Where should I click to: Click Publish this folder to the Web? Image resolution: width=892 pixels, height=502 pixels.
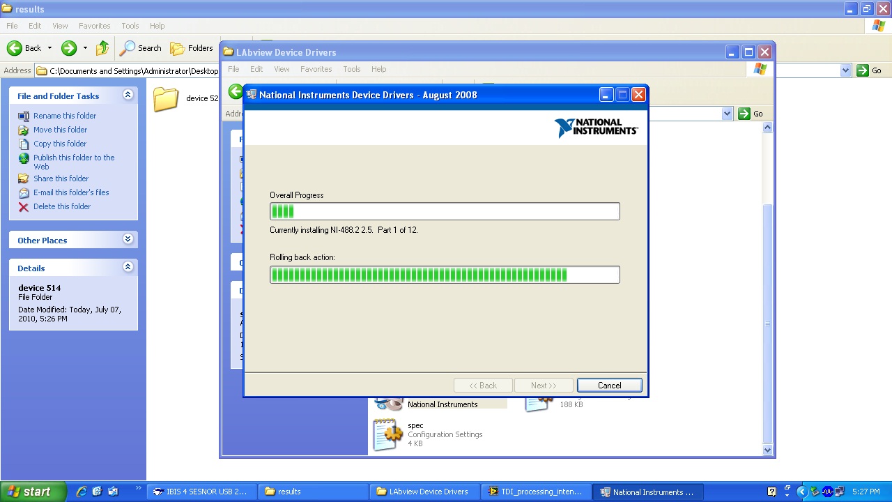point(74,162)
